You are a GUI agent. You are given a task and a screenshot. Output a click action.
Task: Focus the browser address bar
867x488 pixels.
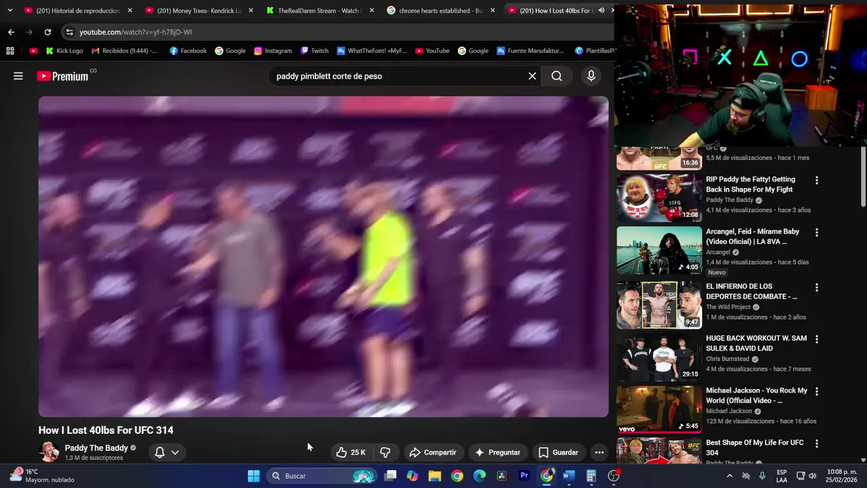[x=339, y=32]
